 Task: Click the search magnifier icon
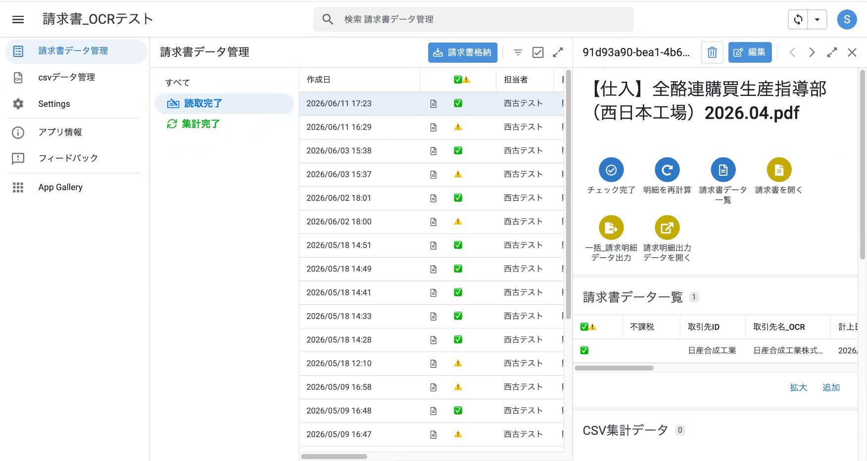(328, 19)
